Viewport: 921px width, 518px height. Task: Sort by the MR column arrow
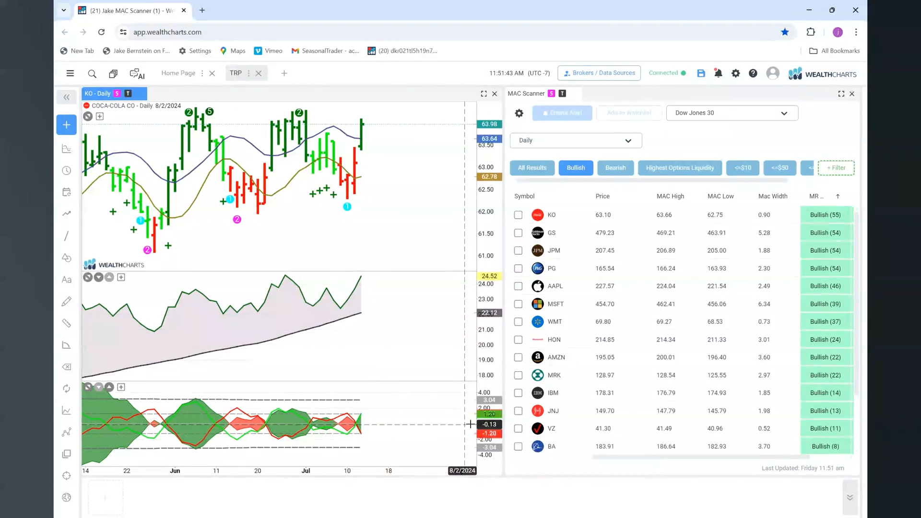point(838,196)
